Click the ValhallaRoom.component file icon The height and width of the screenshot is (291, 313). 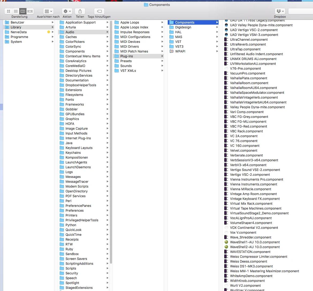[226, 83]
